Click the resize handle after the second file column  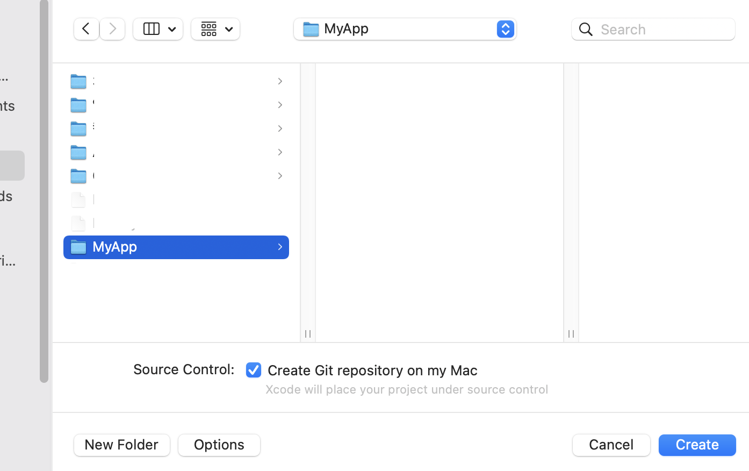click(x=571, y=334)
